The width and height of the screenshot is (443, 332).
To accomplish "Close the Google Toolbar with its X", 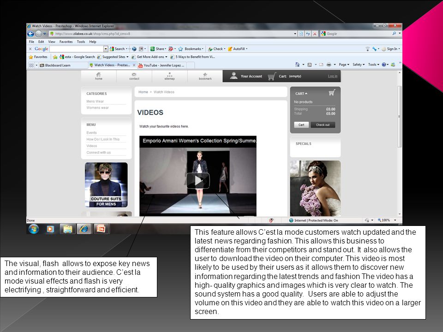I will click(30, 49).
